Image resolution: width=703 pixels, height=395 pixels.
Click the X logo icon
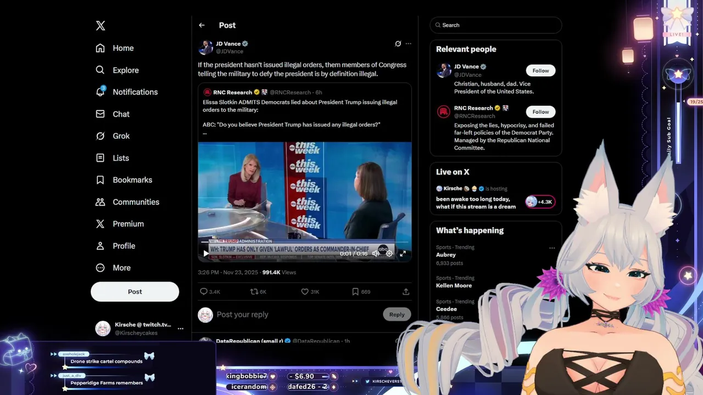pos(101,26)
